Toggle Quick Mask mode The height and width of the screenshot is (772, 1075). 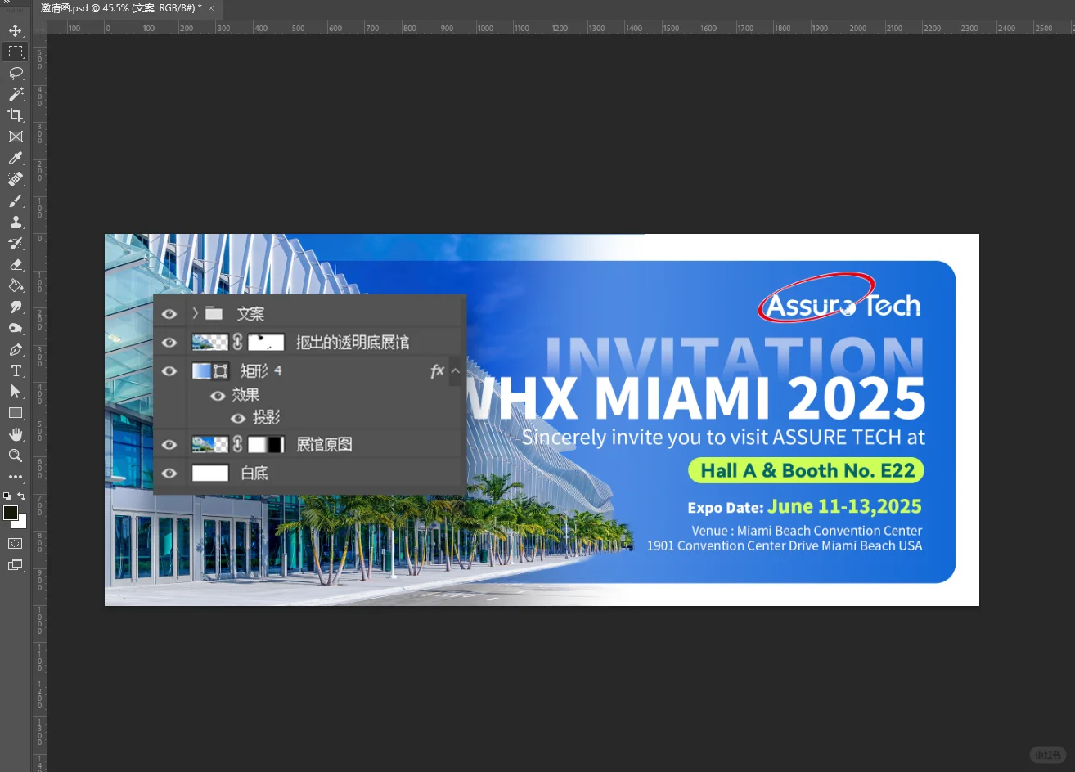tap(16, 544)
